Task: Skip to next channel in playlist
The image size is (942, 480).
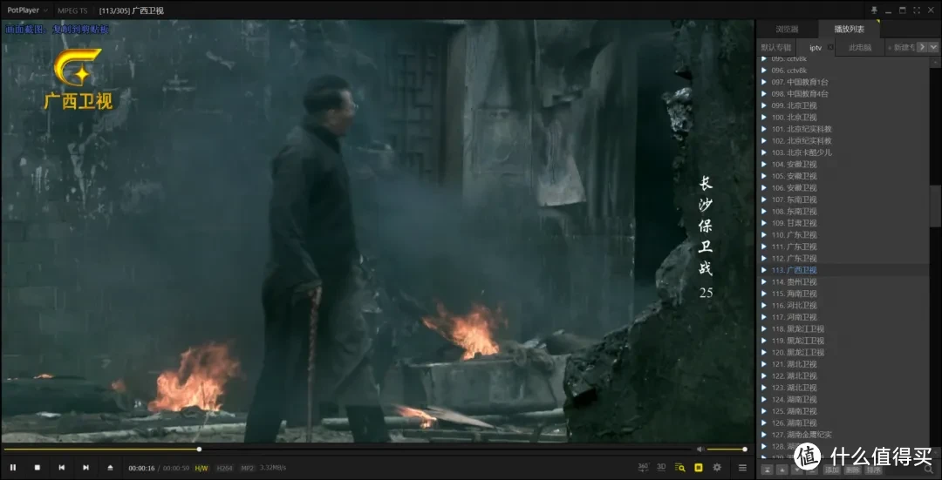Action: [85, 468]
